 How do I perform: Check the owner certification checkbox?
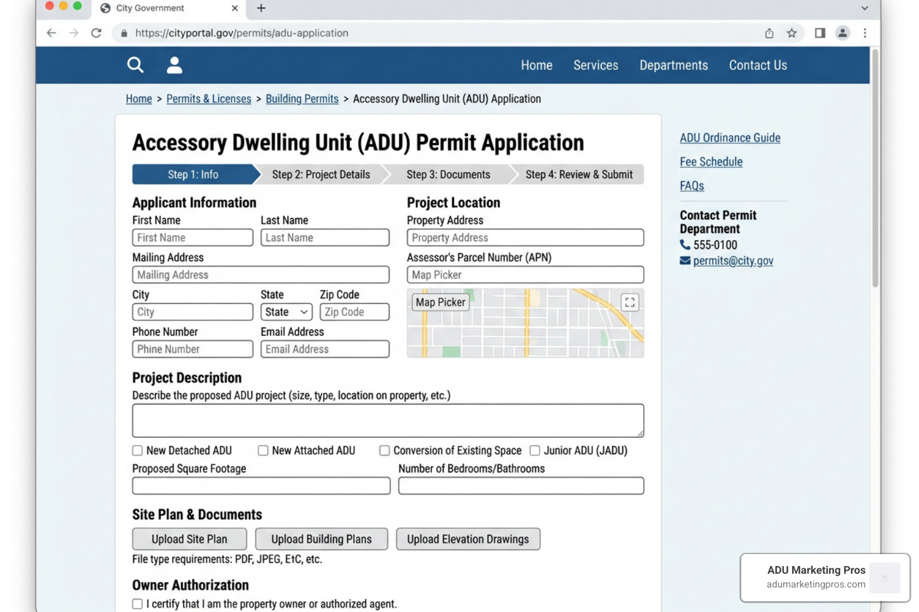[138, 604]
